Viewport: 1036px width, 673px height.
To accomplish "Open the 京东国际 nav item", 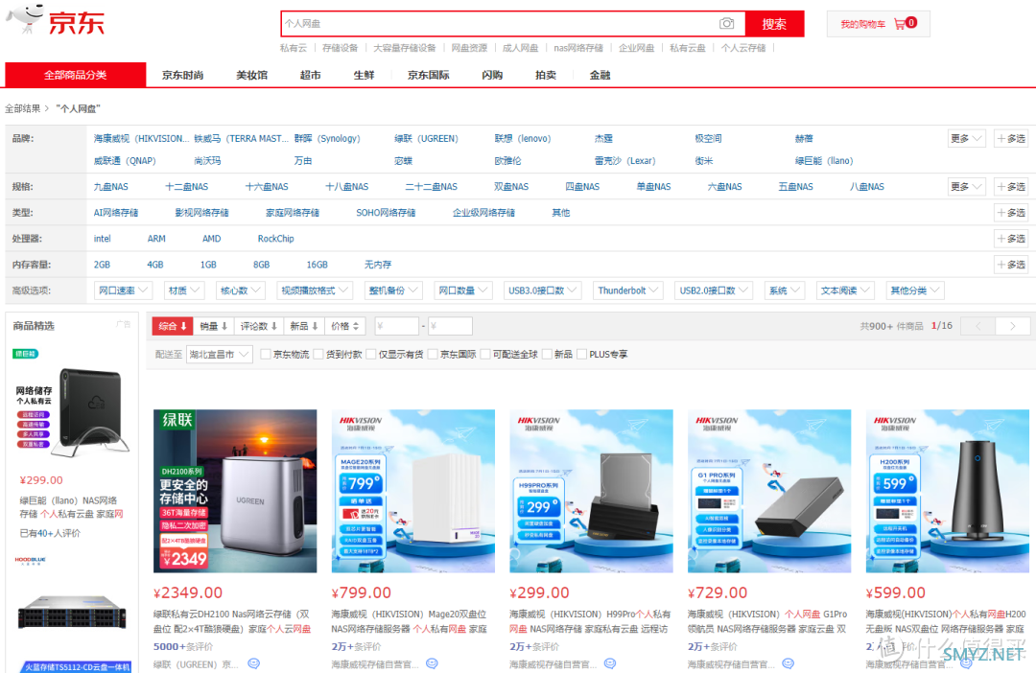I will 429,76.
